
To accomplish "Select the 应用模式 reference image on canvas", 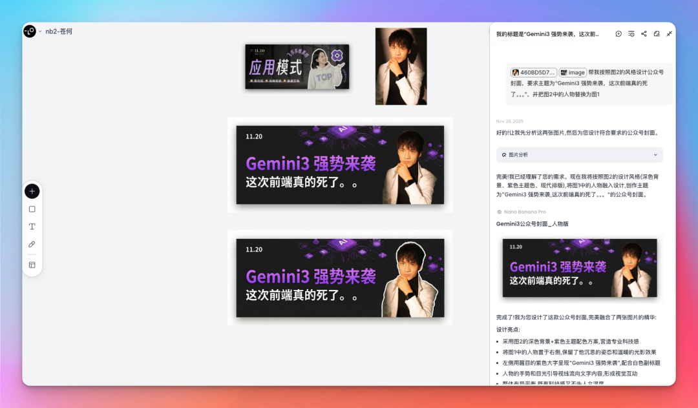I will 297,66.
